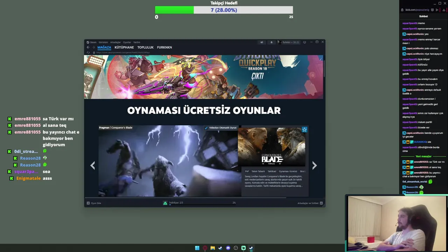Click the Sohbet header in Kick window
The width and height of the screenshot is (448, 252).
(423, 16)
